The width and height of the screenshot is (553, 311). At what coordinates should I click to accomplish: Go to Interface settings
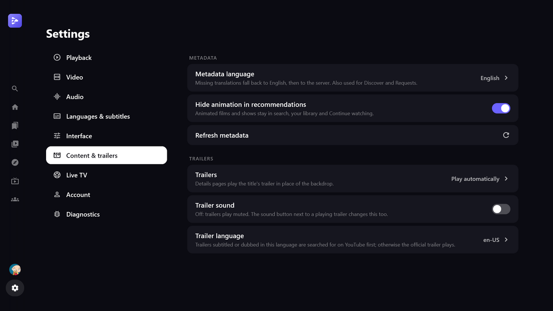coord(106,136)
